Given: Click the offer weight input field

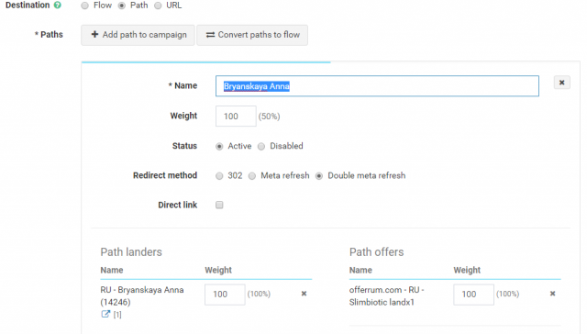Looking at the screenshot, I should click(x=473, y=295).
